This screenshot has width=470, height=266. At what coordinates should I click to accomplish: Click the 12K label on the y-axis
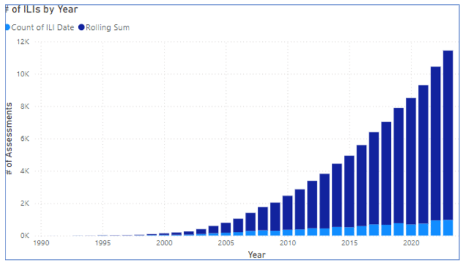23,42
